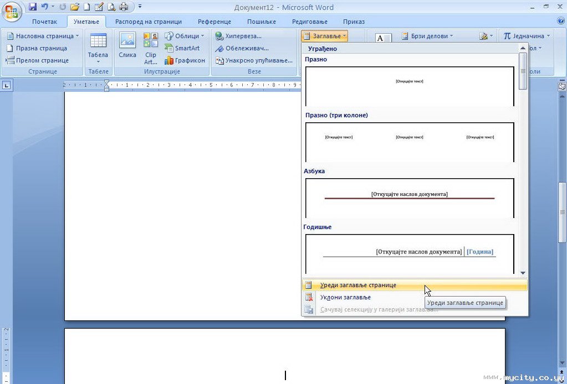The width and height of the screenshot is (567, 384).
Task: Click the pencil-and-table quick access icon
Action: pyautogui.click(x=98, y=7)
